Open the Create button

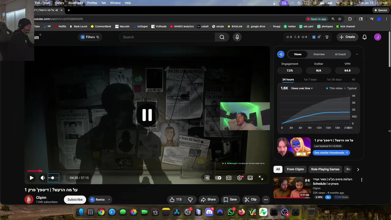pyautogui.click(x=347, y=37)
